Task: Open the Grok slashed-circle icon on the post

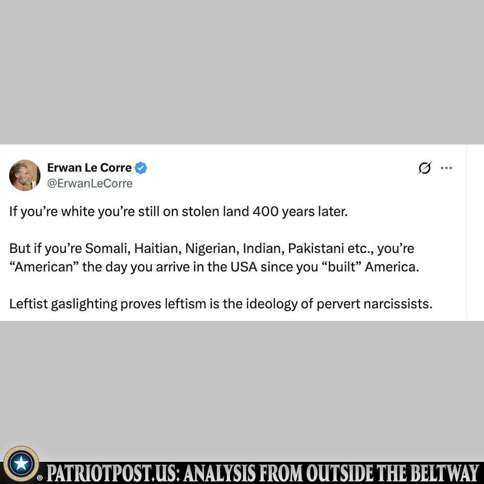Action: pyautogui.click(x=425, y=168)
